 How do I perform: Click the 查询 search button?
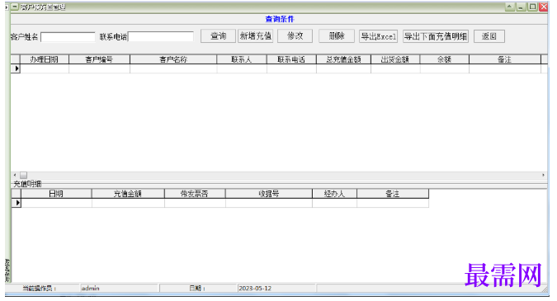coord(218,36)
